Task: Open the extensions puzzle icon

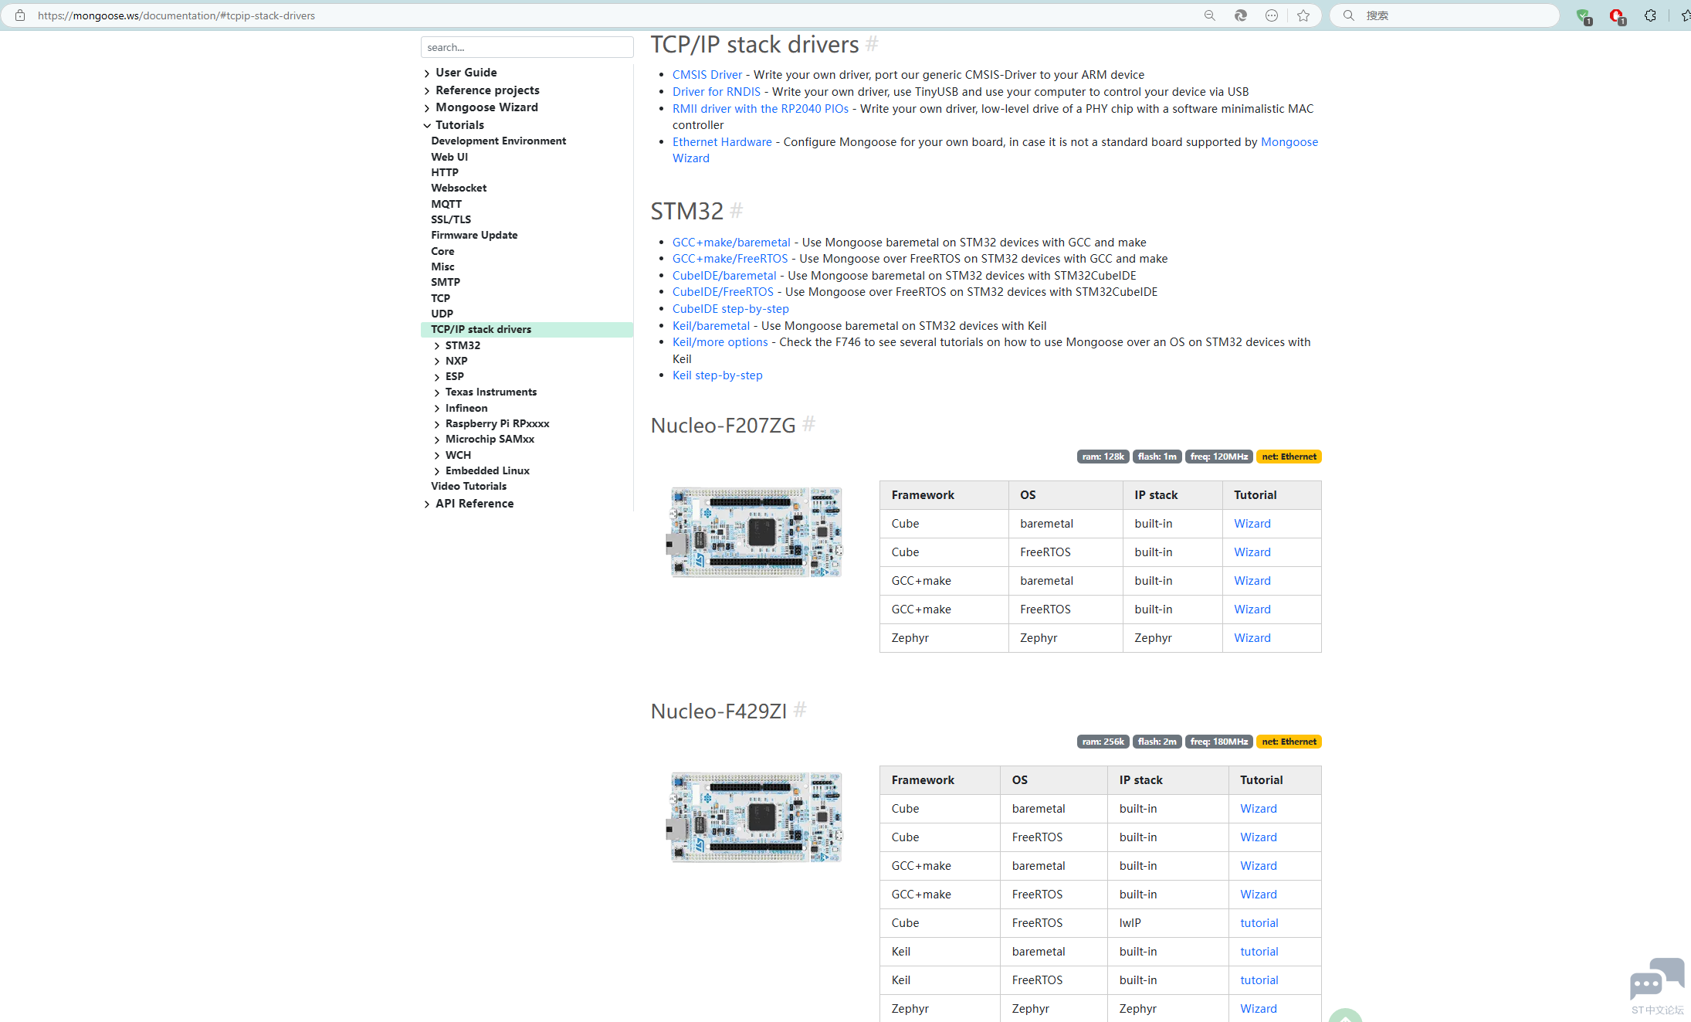Action: [x=1650, y=15]
